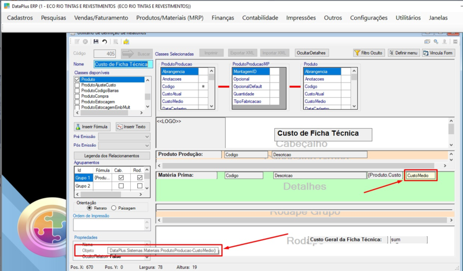This screenshot has height=271, width=463.
Task: Click the Legenda dos Relacionamentos button
Action: pos(112,155)
